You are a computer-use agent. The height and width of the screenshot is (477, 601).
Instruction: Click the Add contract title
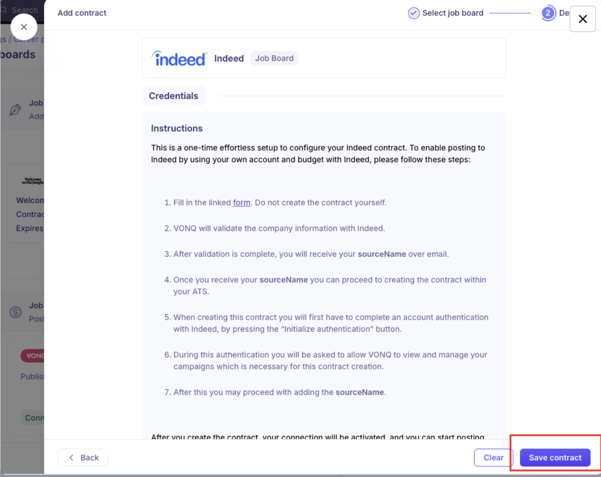click(x=82, y=13)
